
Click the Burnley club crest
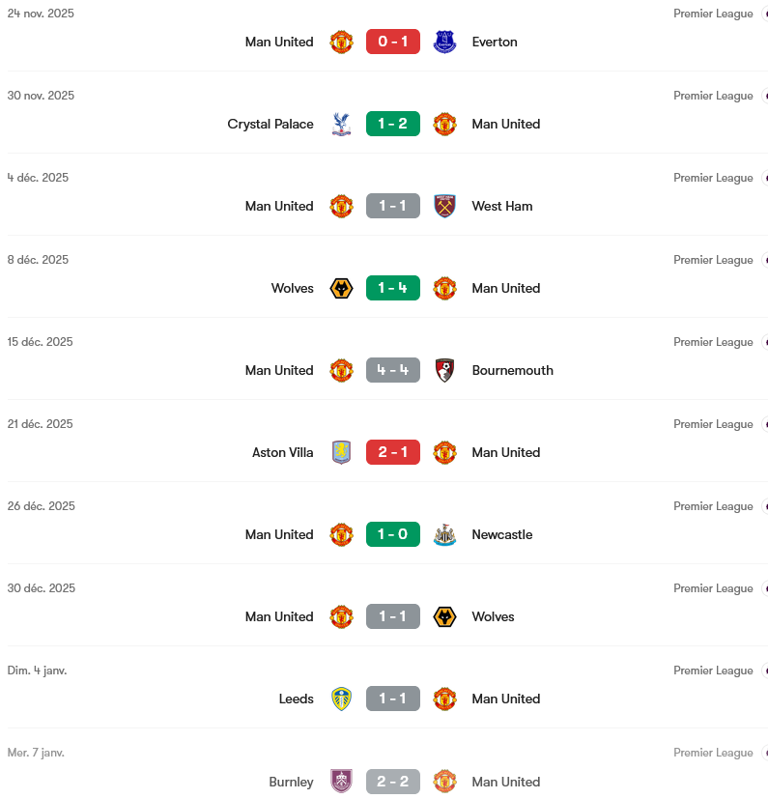pos(341,781)
